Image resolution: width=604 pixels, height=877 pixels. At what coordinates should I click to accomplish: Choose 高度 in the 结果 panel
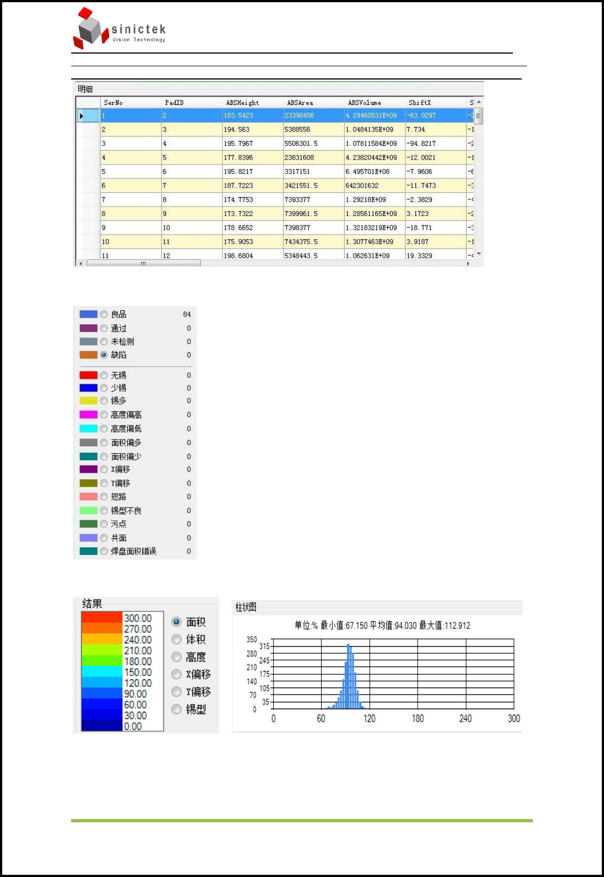[x=177, y=657]
